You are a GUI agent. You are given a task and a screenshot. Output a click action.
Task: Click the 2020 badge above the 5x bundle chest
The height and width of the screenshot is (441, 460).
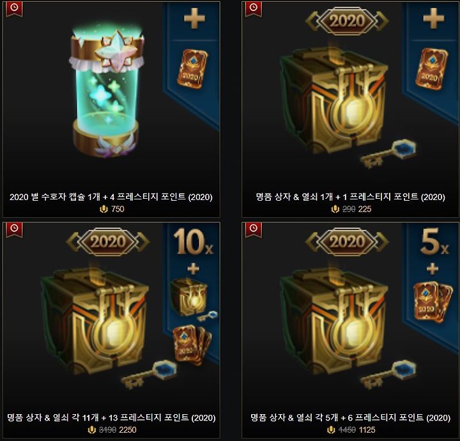[347, 242]
